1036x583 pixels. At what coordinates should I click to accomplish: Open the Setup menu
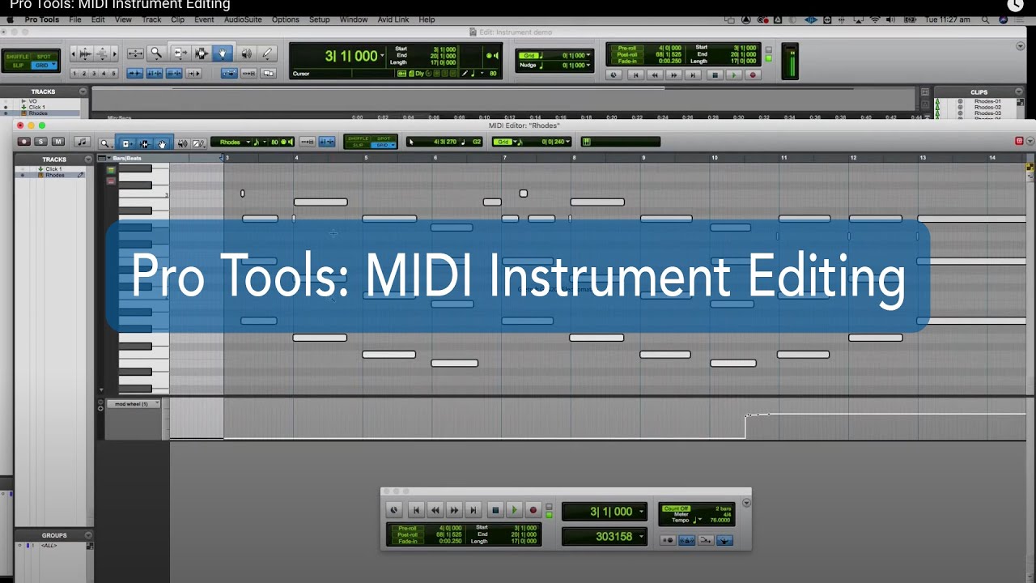(x=319, y=19)
